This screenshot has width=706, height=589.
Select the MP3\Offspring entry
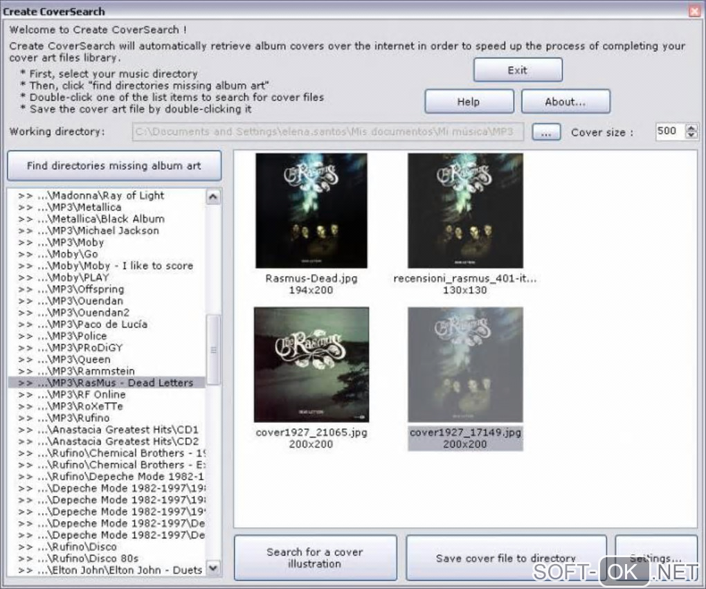click(107, 289)
